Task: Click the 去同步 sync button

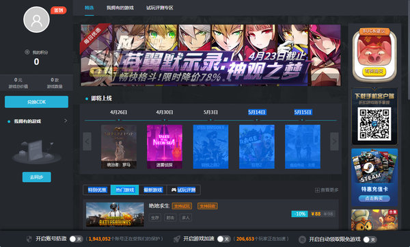Action: 37,177
